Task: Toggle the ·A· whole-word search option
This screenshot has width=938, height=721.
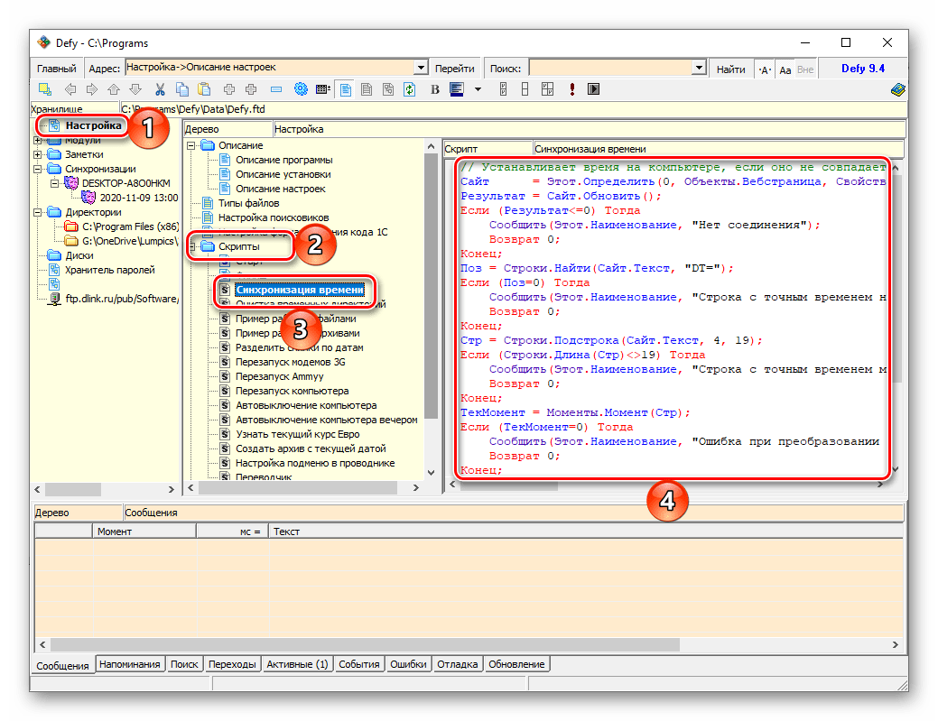Action: (x=764, y=69)
